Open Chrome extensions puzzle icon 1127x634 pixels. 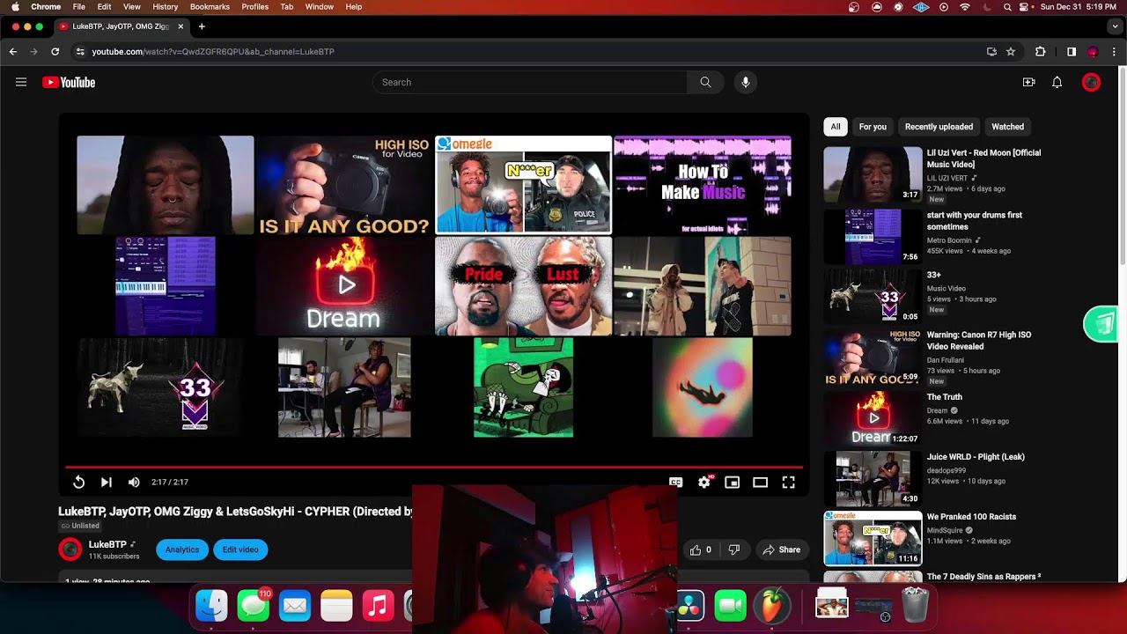[x=1040, y=51]
